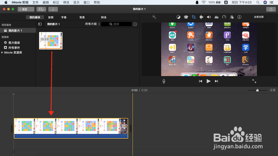The image size is (278, 156).
Task: Open the 编辑 (Edit) menu
Action: tap(46, 2)
